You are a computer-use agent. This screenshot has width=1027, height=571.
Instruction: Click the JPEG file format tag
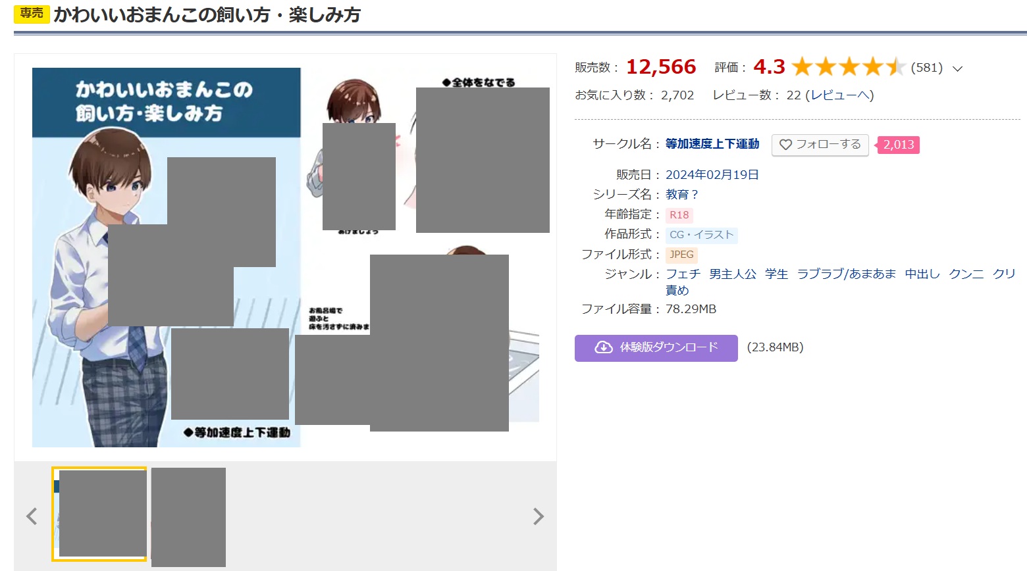681,255
